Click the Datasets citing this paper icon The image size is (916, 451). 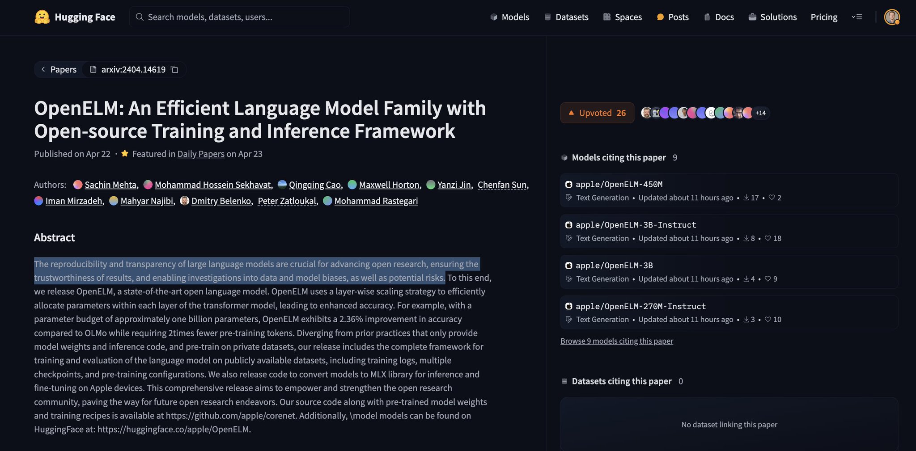(x=564, y=381)
